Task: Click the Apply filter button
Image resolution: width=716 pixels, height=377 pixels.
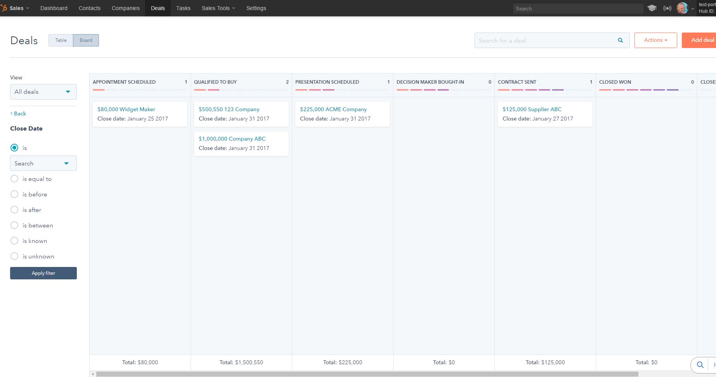Action: pos(43,273)
